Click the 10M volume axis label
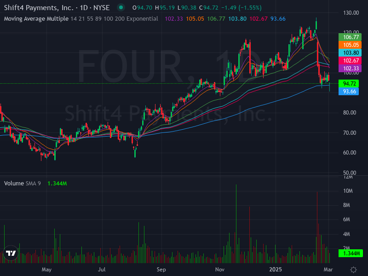 348,191
